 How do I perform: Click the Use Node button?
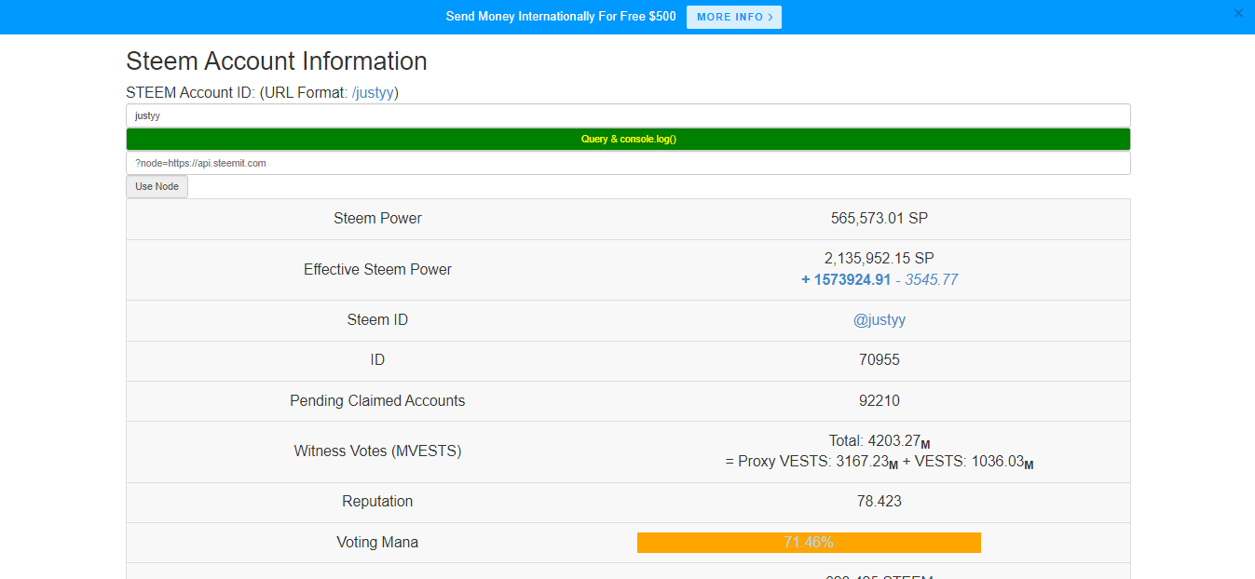[157, 186]
